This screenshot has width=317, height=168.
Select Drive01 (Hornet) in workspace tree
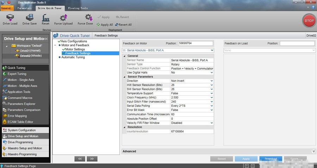click(x=31, y=51)
